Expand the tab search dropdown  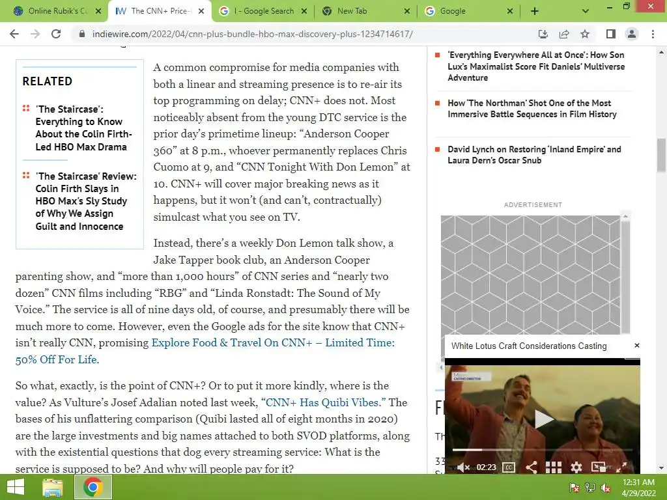586,11
